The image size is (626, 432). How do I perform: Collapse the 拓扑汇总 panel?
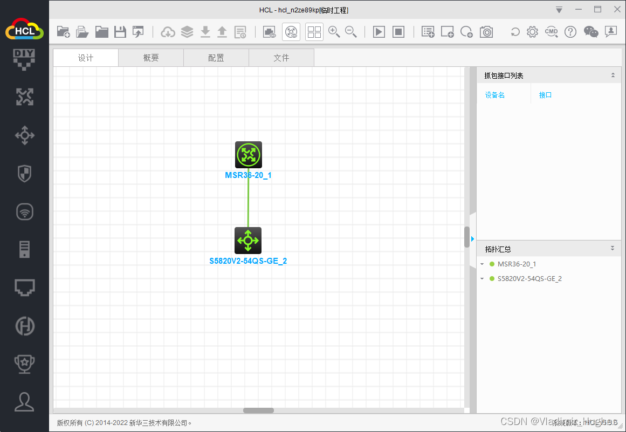613,248
